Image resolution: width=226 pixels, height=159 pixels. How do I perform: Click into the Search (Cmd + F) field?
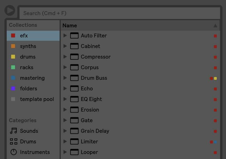coord(120,13)
